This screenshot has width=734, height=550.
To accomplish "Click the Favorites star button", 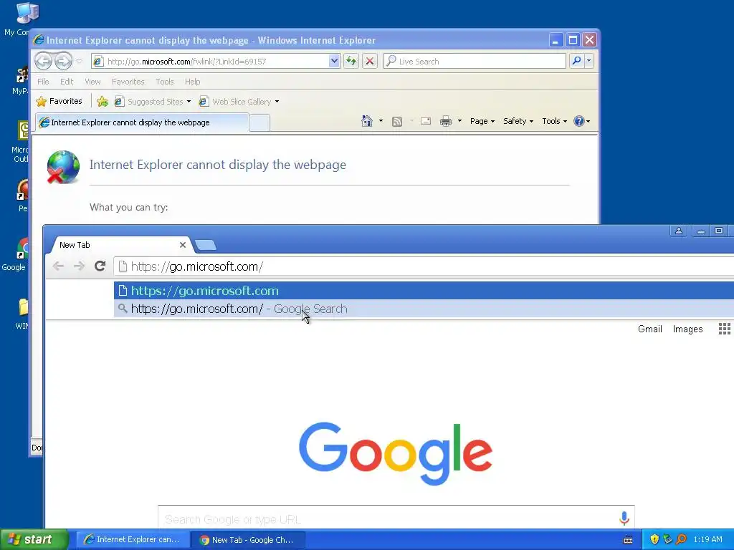I will 59,101.
